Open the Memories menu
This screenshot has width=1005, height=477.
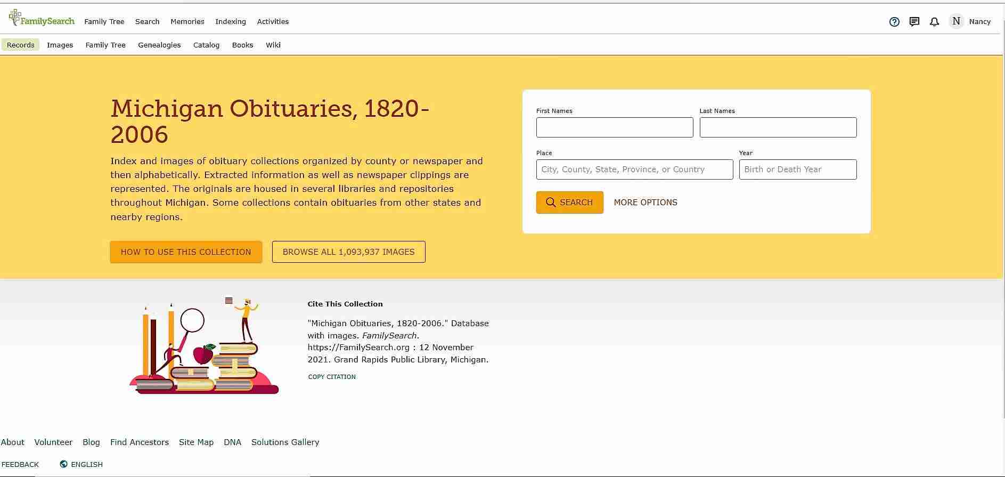pyautogui.click(x=187, y=22)
